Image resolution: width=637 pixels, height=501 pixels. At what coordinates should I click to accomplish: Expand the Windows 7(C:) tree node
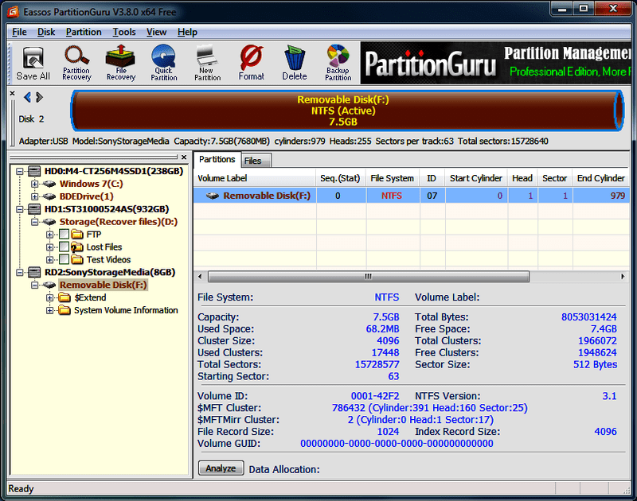35,184
